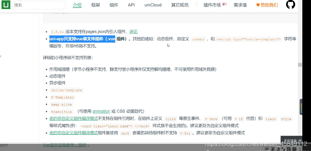Open the 需求墙 link

pyautogui.click(x=240, y=5)
